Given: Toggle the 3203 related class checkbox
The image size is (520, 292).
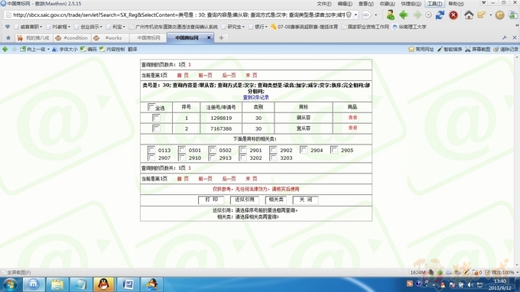Looking at the screenshot, I should click(273, 157).
